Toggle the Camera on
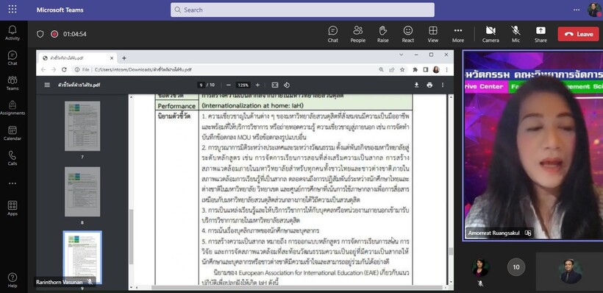603x293 pixels. 490,34
